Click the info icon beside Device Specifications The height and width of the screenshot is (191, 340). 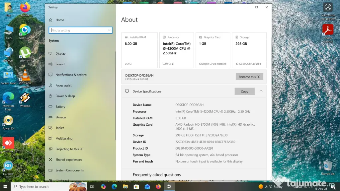pos(127,91)
